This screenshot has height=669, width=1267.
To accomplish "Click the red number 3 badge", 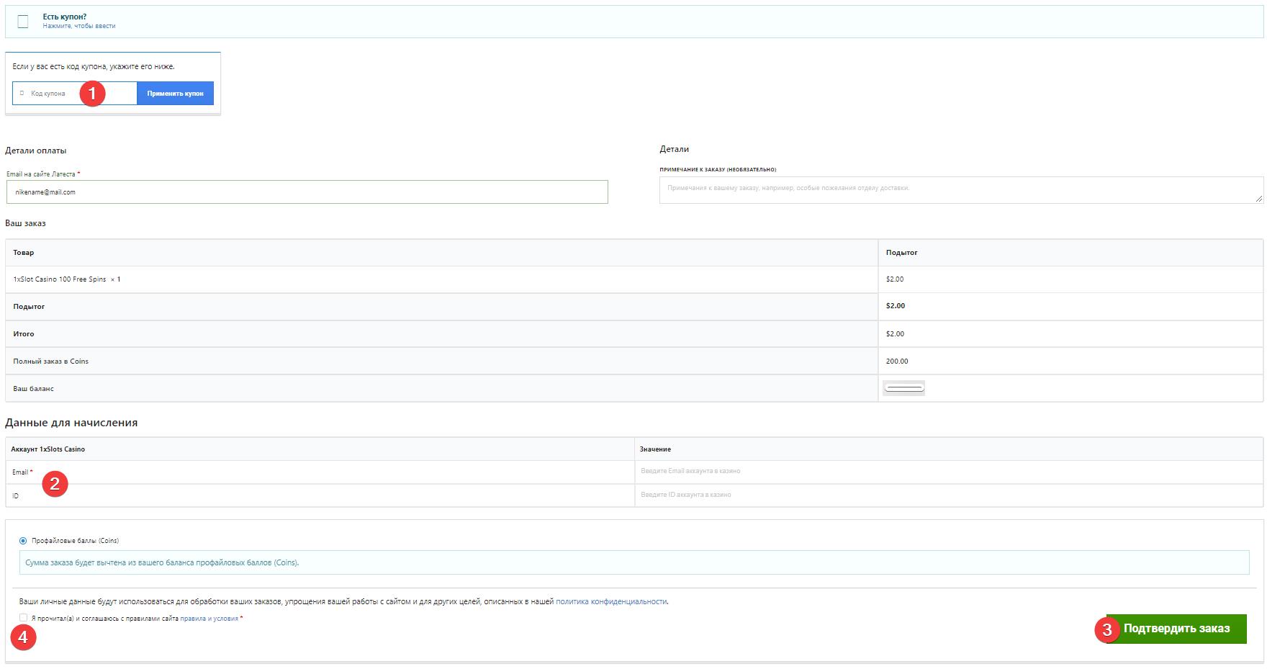I will point(1106,629).
